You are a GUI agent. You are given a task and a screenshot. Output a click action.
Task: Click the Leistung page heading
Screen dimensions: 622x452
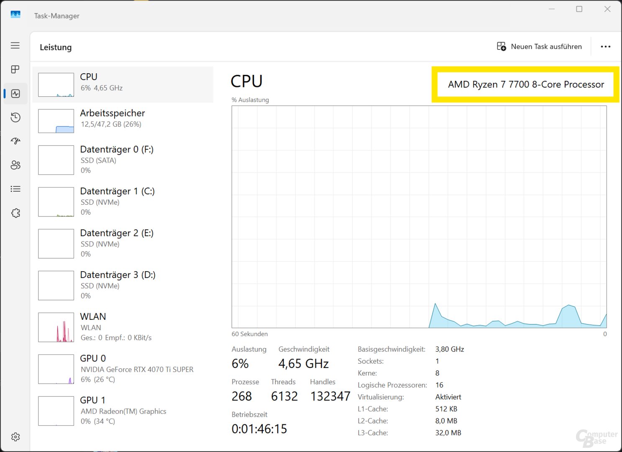coord(56,47)
